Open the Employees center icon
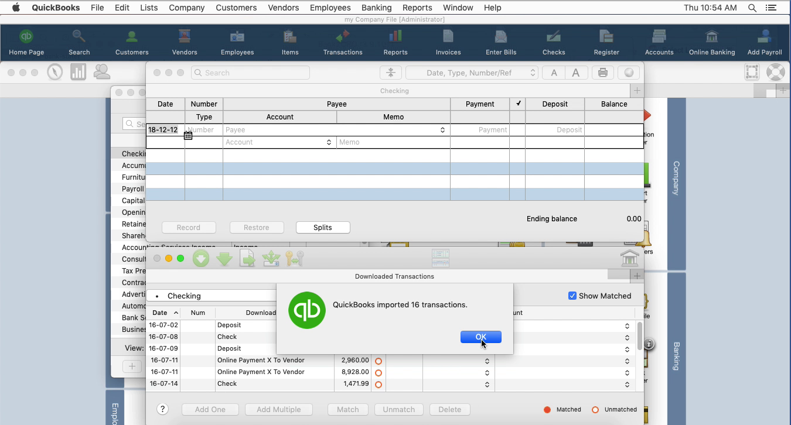The height and width of the screenshot is (425, 791). pos(237,42)
